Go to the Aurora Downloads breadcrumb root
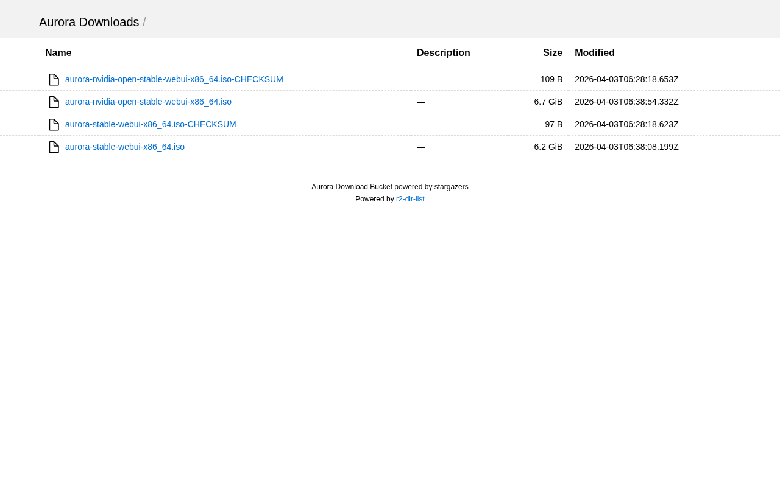The image size is (780, 487). point(89,22)
